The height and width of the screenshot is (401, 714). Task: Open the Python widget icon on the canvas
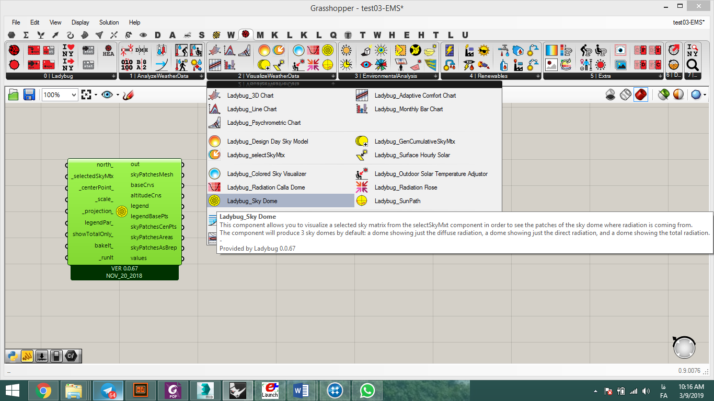(x=12, y=356)
